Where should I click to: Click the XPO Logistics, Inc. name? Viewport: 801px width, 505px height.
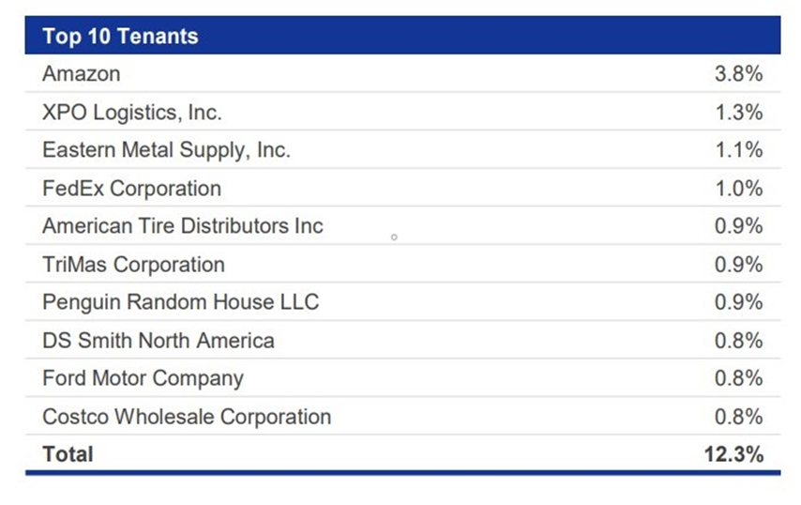tap(132, 113)
